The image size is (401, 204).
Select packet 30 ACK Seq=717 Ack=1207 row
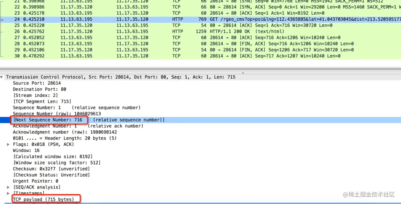click(200, 56)
